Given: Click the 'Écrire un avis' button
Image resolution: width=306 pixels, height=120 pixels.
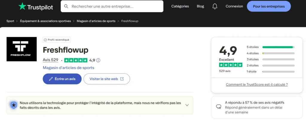Looking at the screenshot, I should tap(62, 79).
